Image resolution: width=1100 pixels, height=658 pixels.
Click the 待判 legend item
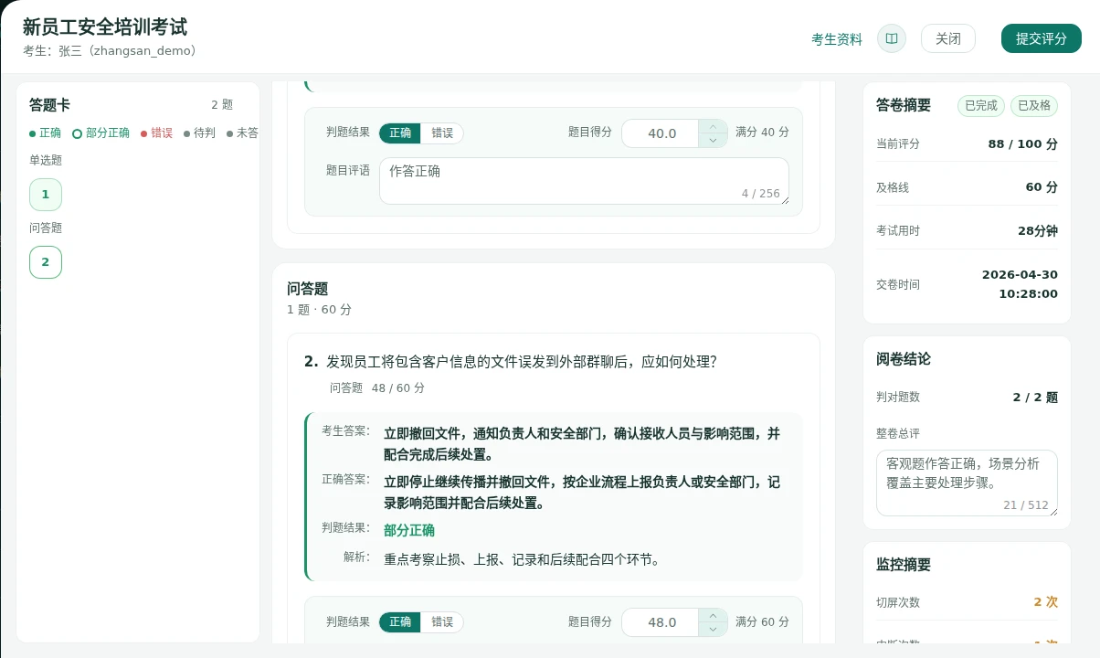pyautogui.click(x=200, y=133)
